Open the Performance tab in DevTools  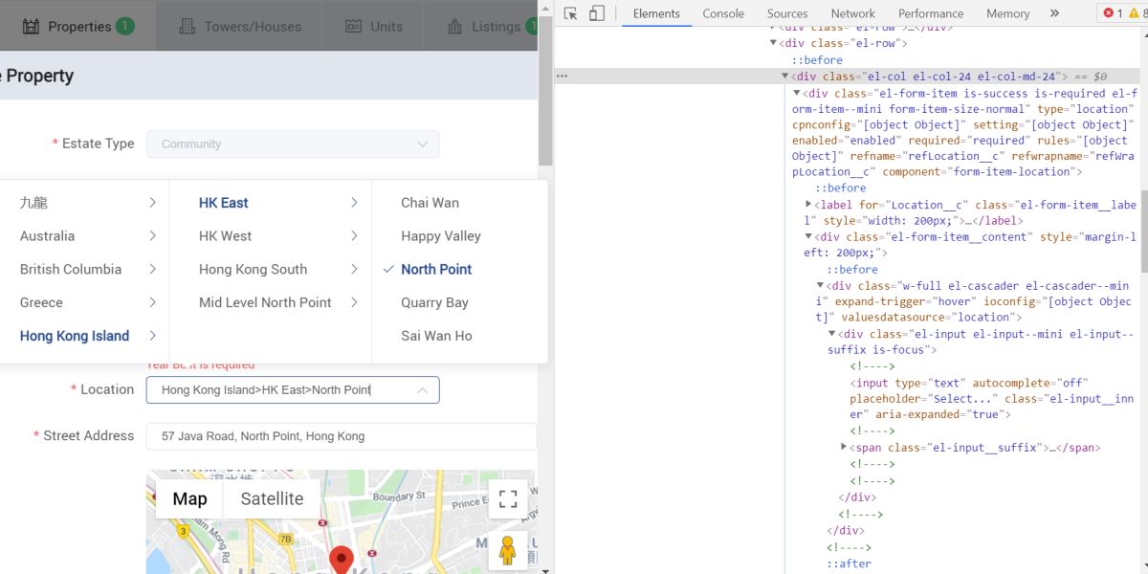(x=932, y=13)
